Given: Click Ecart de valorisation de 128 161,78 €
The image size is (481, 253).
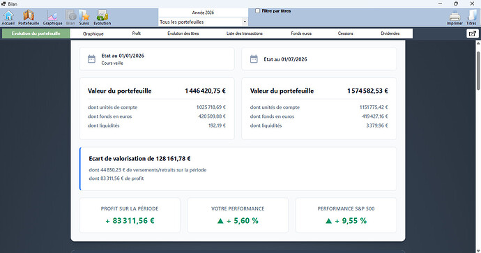Looking at the screenshot, I should 139,158.
